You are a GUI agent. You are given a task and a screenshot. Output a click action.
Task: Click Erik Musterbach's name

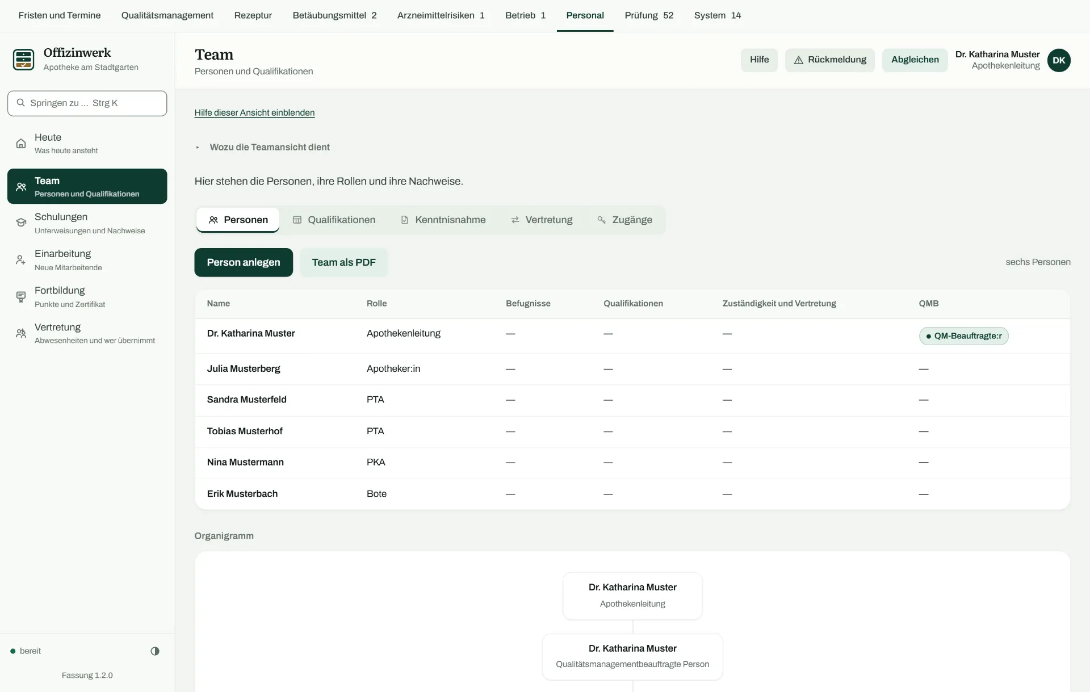pyautogui.click(x=242, y=494)
